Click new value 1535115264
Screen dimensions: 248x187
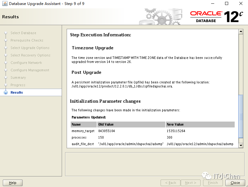click(x=176, y=131)
